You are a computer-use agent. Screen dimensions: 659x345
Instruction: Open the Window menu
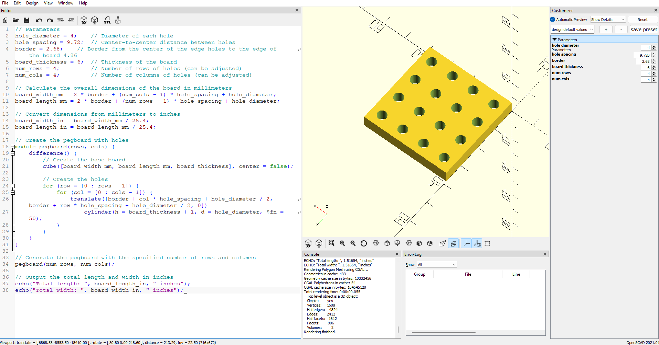pyautogui.click(x=65, y=3)
